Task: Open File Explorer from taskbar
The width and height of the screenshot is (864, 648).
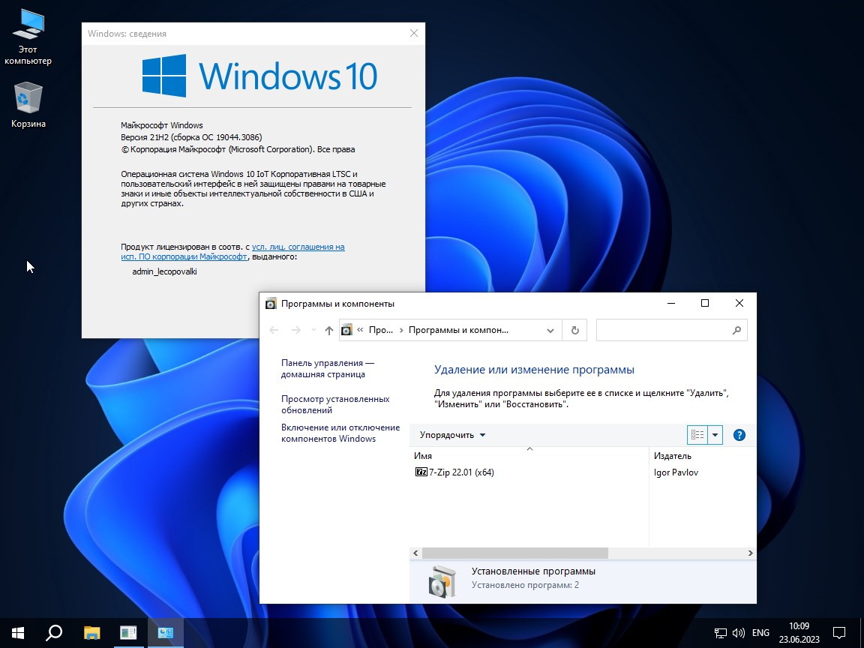Action: (x=91, y=632)
